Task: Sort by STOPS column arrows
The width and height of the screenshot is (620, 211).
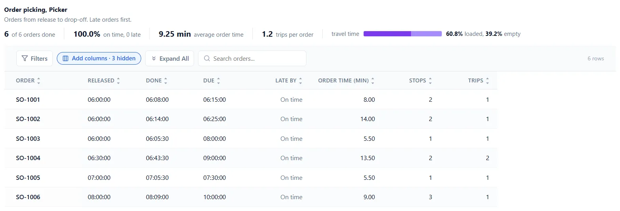Action: [430, 80]
